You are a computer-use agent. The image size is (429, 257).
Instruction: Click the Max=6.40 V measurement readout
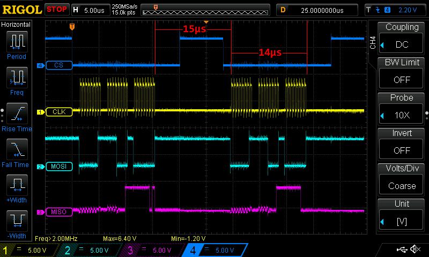click(120, 239)
